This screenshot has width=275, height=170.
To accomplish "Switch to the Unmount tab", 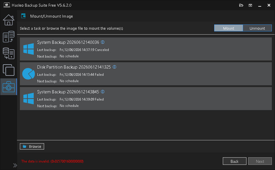I will pyautogui.click(x=257, y=28).
